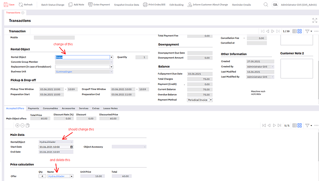Select the Accepted Offers tab
The width and height of the screenshot is (319, 181).
pos(15,108)
